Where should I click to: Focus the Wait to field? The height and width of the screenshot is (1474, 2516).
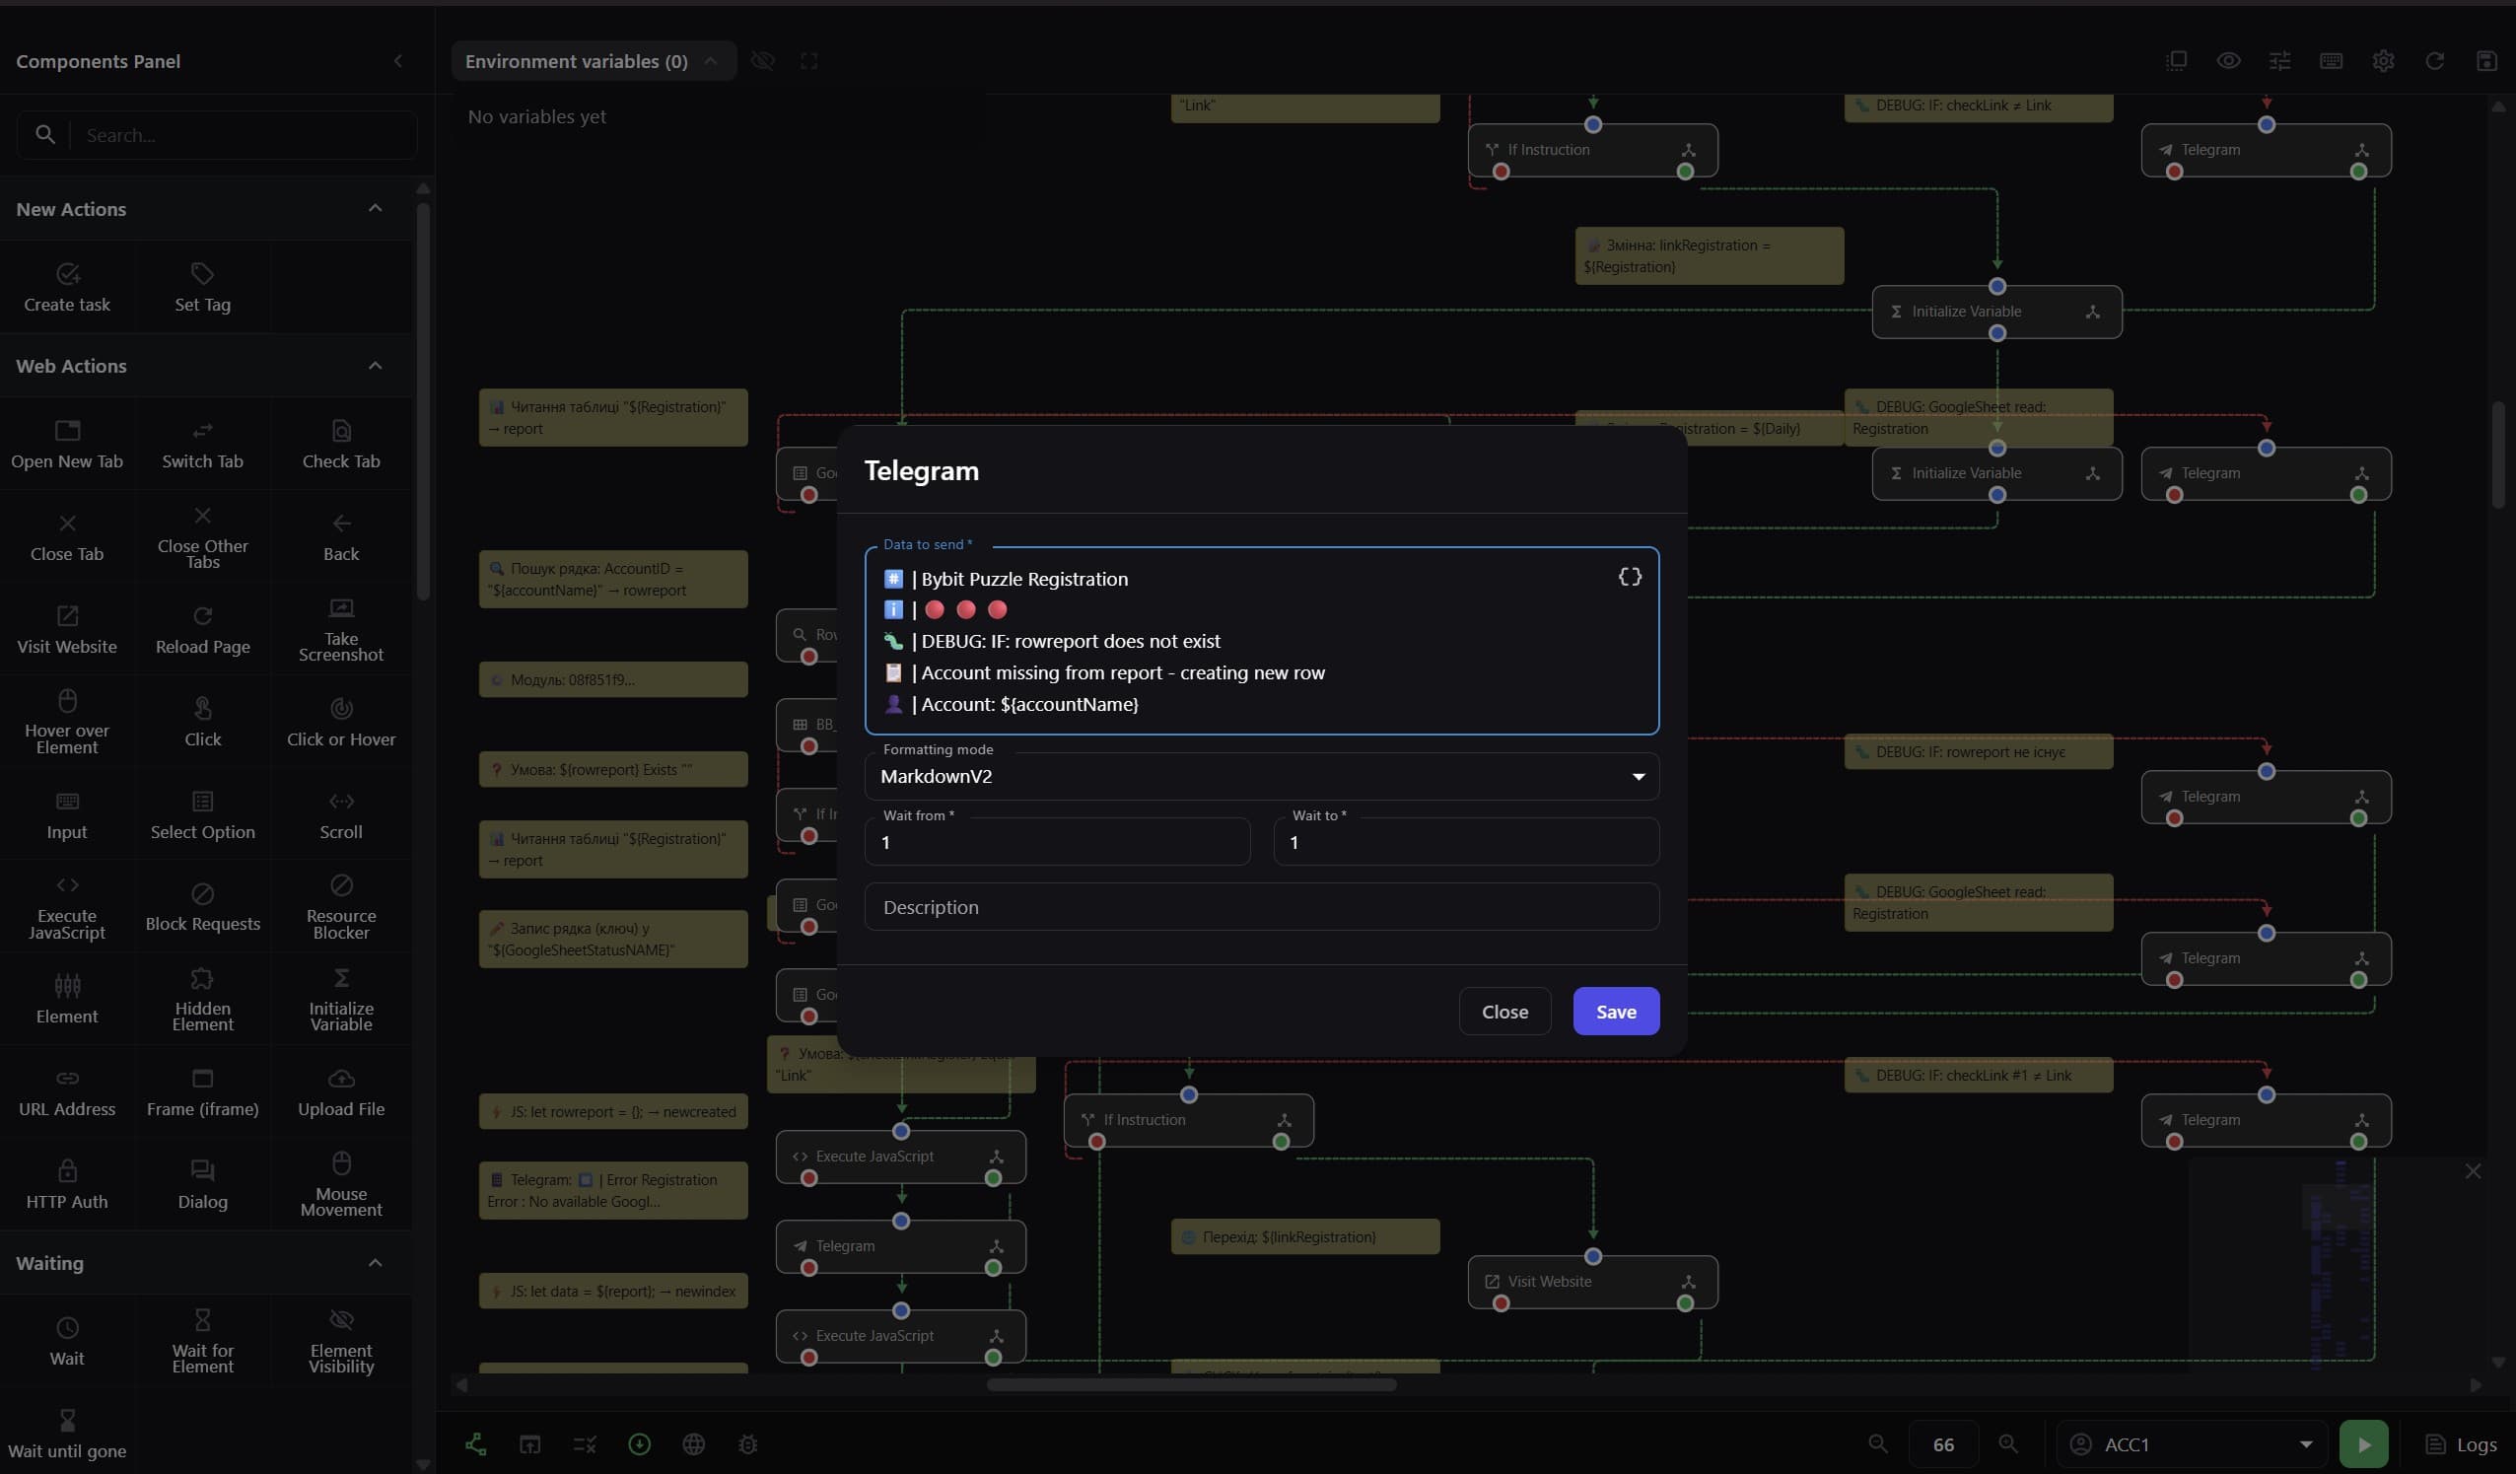click(1467, 842)
